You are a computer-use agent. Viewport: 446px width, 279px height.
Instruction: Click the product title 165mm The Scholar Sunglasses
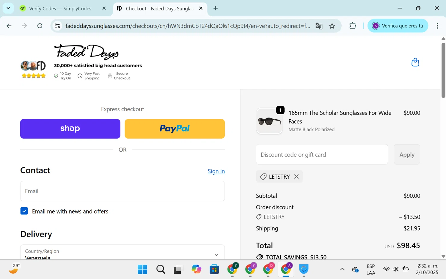point(340,117)
